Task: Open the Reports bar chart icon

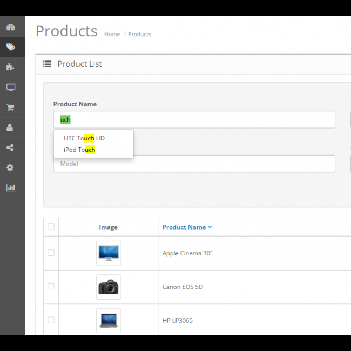Action: click(x=10, y=187)
